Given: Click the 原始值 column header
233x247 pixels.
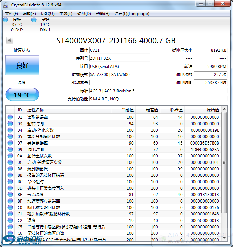Looking at the screenshot, I should (x=203, y=110).
